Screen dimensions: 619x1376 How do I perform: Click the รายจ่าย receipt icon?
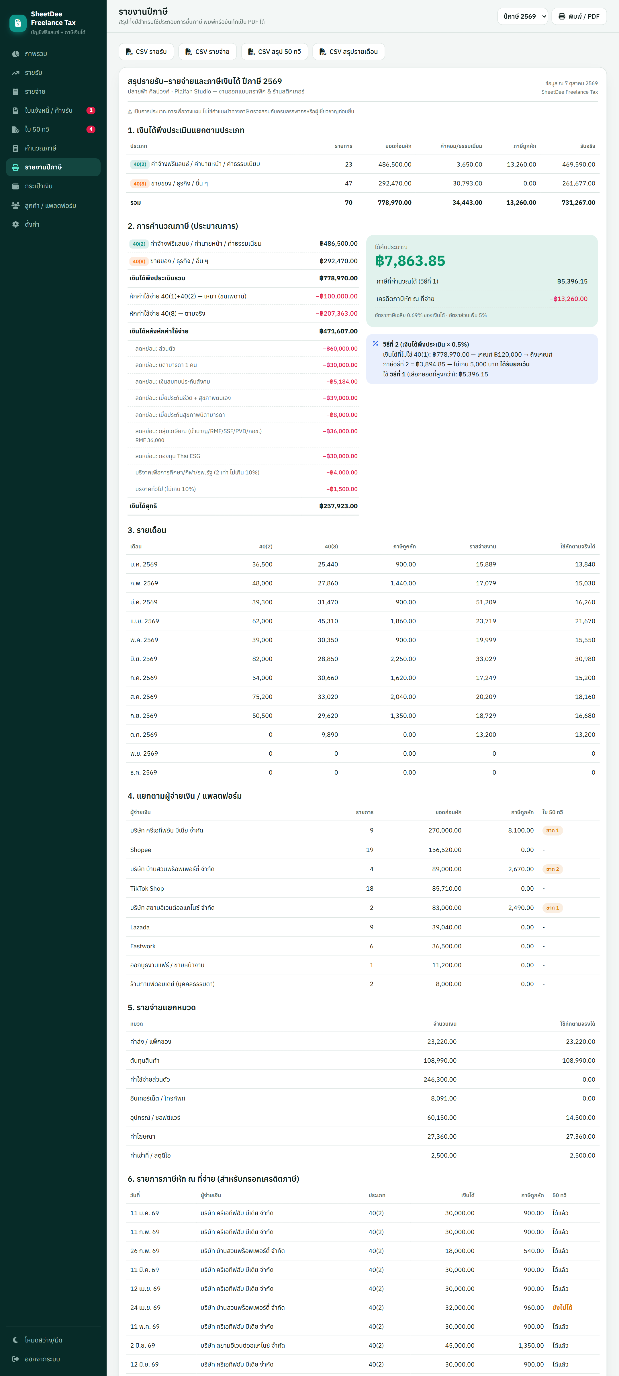coord(15,92)
